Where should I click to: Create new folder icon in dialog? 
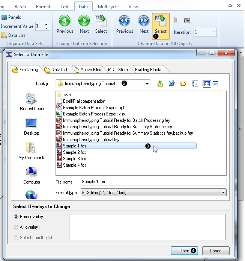(183, 83)
